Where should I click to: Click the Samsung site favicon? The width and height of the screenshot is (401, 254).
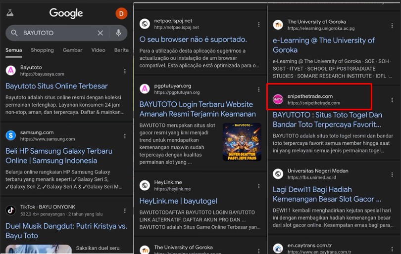pos(11,135)
